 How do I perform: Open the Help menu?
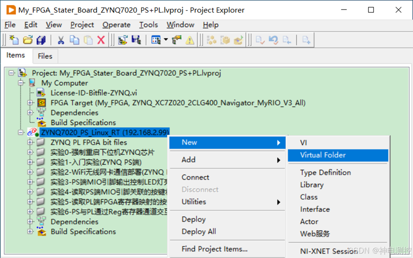211,25
